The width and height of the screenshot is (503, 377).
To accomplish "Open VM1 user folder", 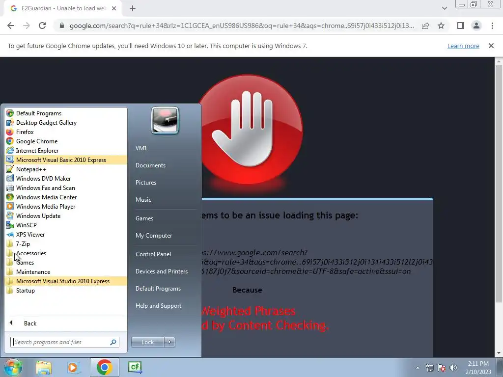I will (141, 148).
